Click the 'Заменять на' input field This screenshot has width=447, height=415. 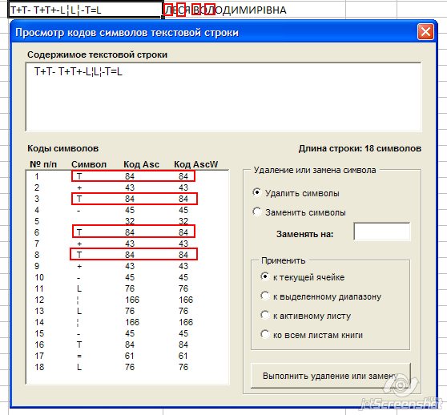coord(382,232)
